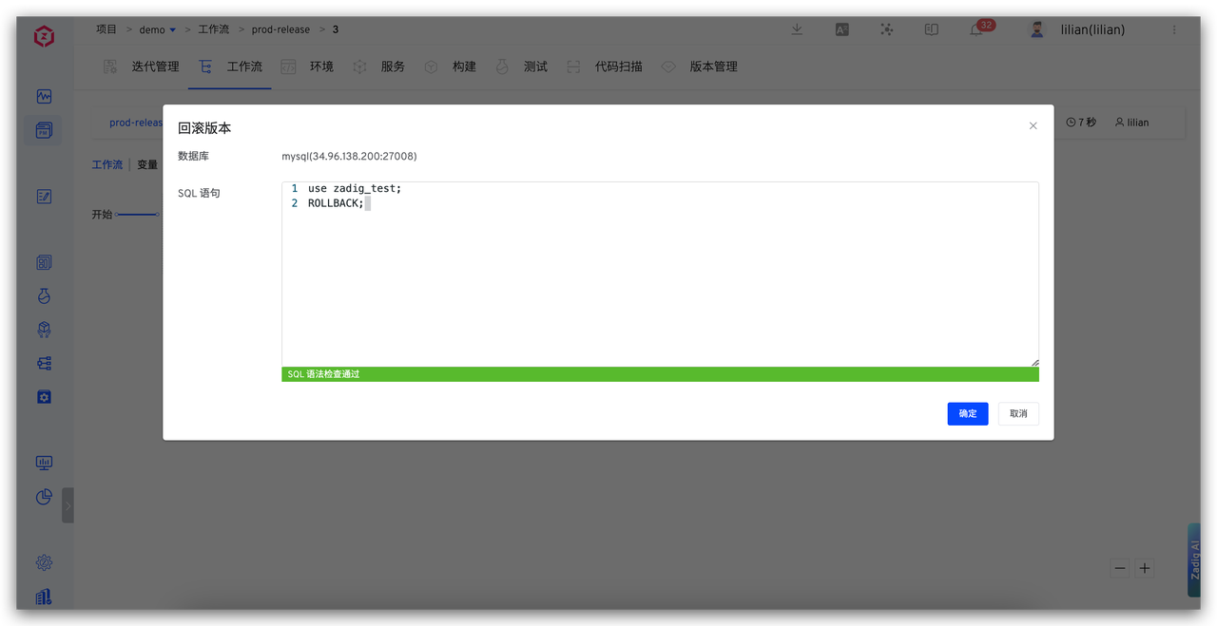
Task: Zoom in the workflow canvas with plus
Action: click(1145, 568)
